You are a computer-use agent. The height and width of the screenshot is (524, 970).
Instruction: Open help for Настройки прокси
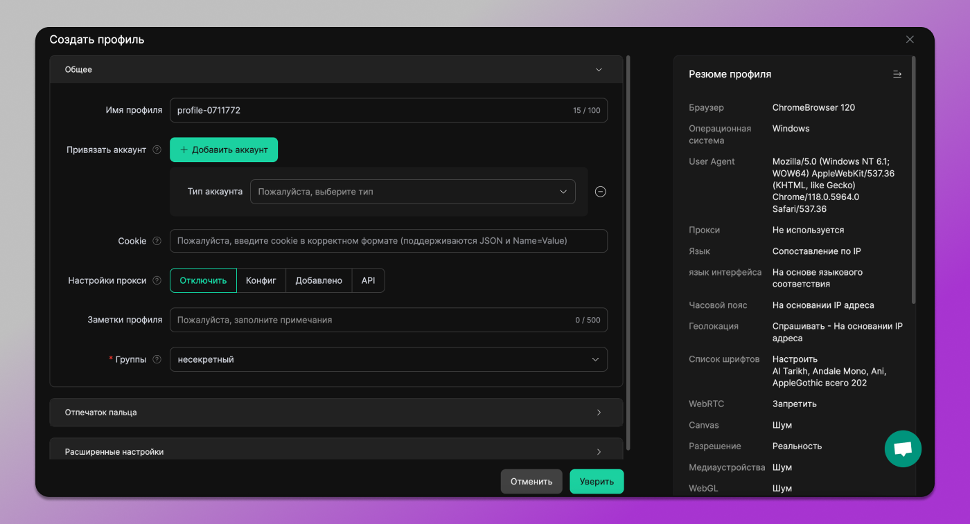[x=157, y=280]
